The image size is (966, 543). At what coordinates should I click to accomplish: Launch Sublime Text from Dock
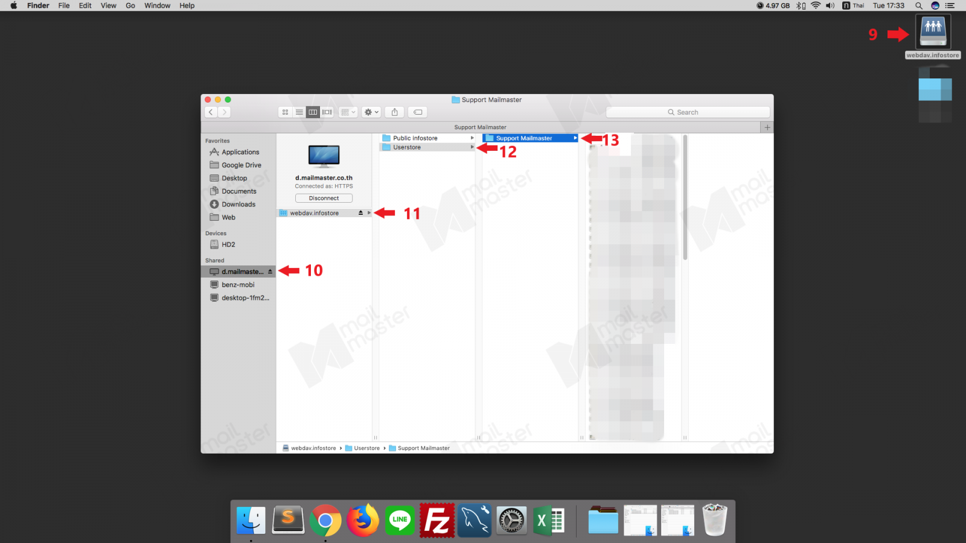click(288, 520)
